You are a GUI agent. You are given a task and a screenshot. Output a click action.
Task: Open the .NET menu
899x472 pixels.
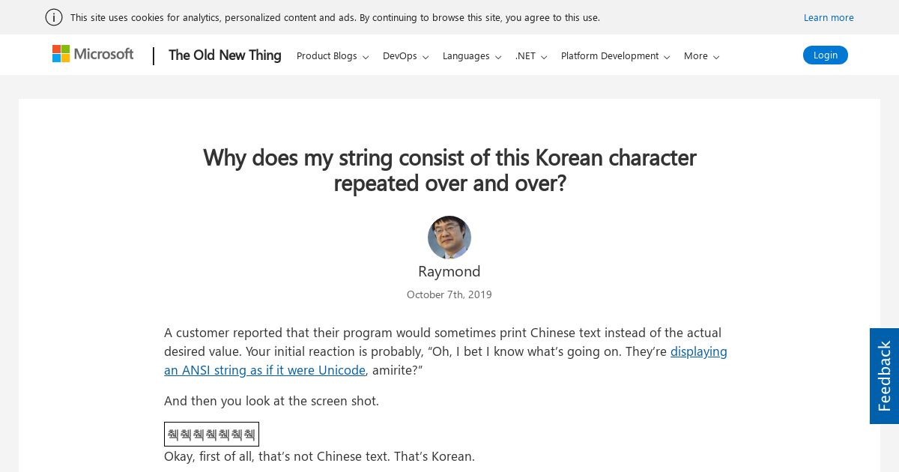531,55
